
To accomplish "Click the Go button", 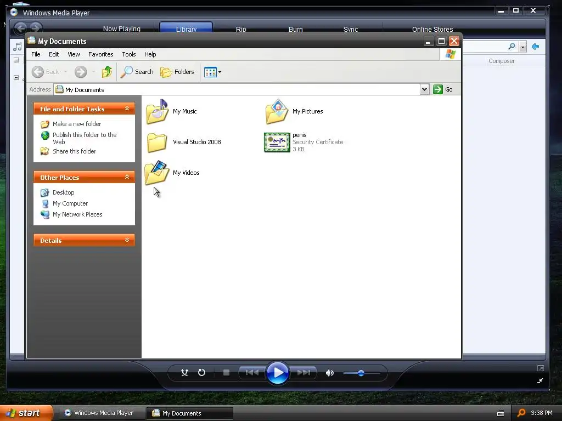I will tap(443, 89).
